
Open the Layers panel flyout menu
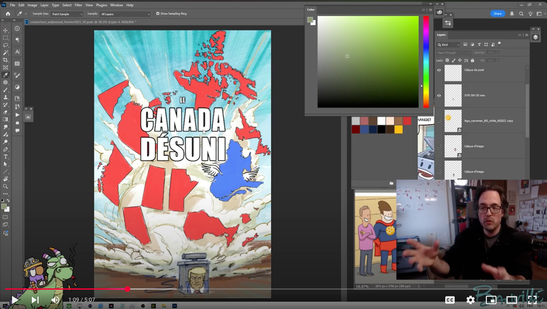click(526, 35)
